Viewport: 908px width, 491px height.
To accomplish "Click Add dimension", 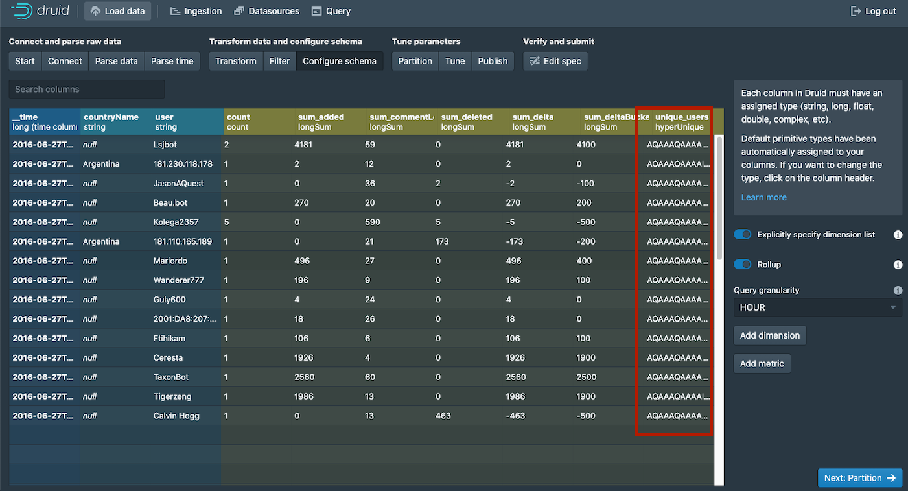I will [x=770, y=335].
